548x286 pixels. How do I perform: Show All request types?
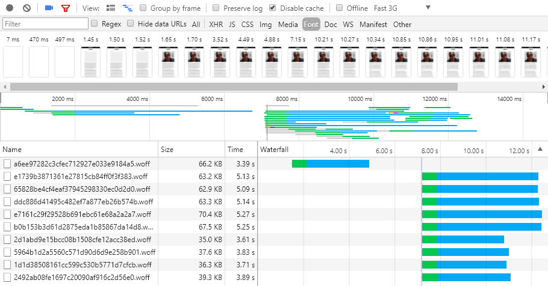click(196, 25)
